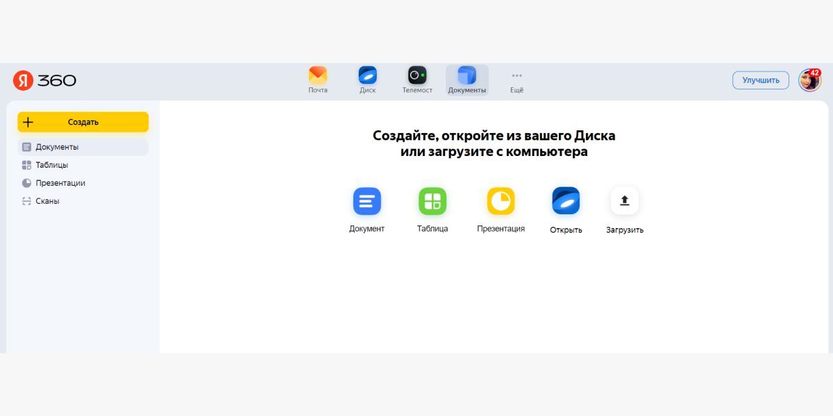Click the Улучшить upgrade button

pos(761,80)
